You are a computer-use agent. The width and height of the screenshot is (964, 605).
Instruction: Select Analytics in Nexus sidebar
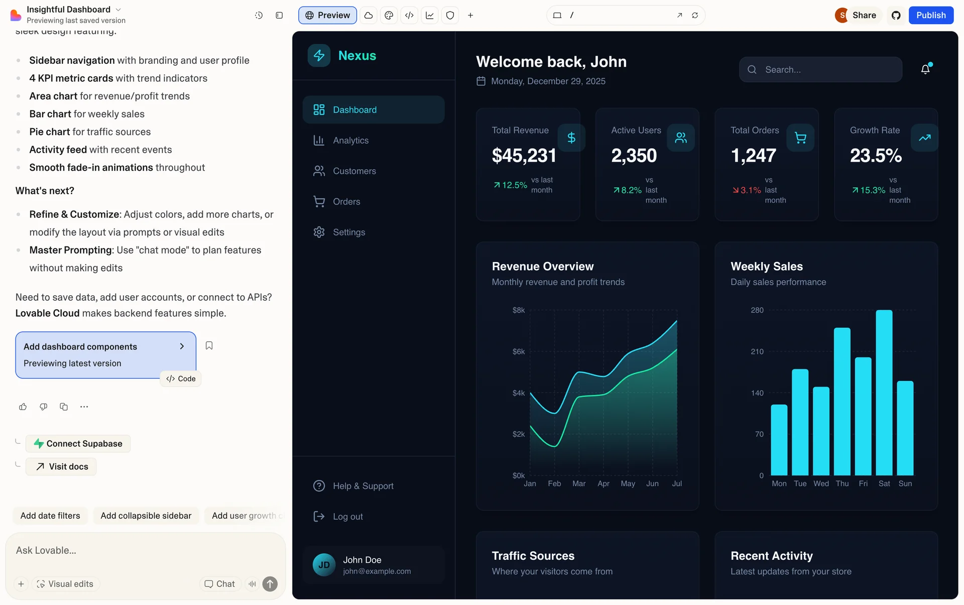350,141
